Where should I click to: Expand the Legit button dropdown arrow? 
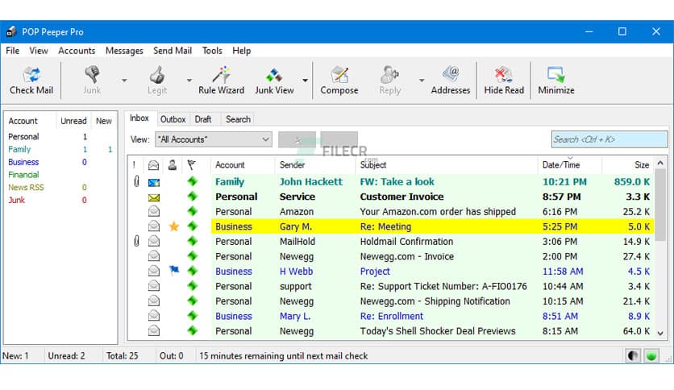tap(189, 81)
